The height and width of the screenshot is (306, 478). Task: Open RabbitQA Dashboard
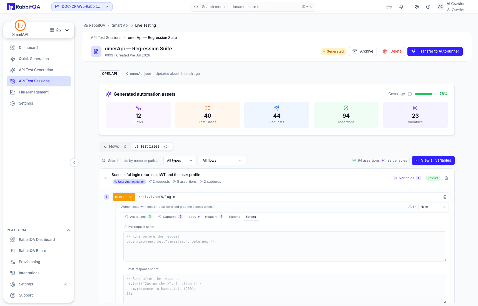click(x=39, y=240)
